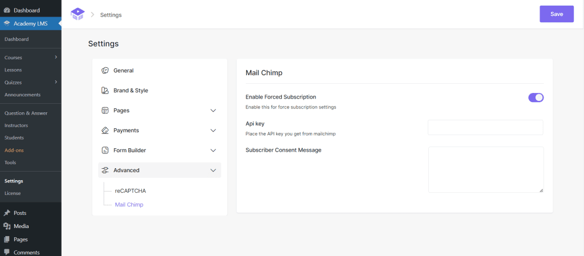Screen dimensions: 584x256
Task: Click the Academy LMS graduation cap sidebar icon
Action: [x=7, y=23]
